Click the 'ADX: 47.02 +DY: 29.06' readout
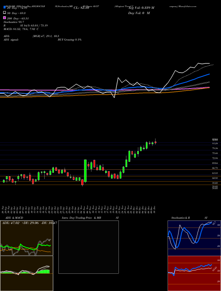This screenshot has height=291, width=221. [x=20, y=223]
